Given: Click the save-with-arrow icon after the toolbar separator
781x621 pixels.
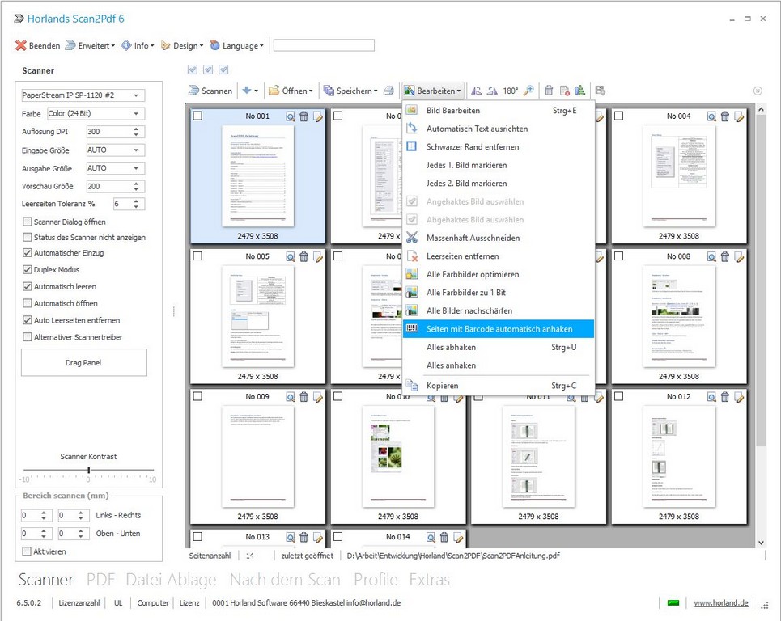Looking at the screenshot, I should [601, 91].
